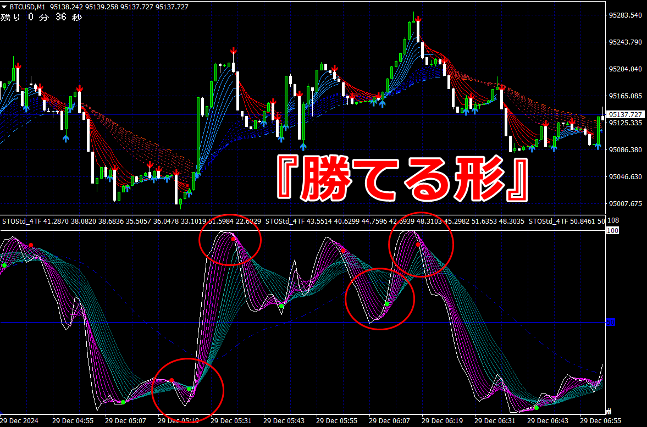The height and width of the screenshot is (427, 647).
Task: Click price axis label 95204.040
Action: (x=626, y=69)
